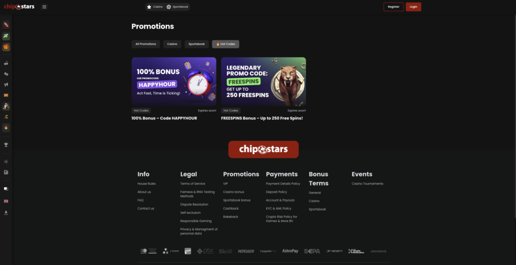Open Deposit Policy link
This screenshot has height=265, width=516.
pyautogui.click(x=277, y=192)
